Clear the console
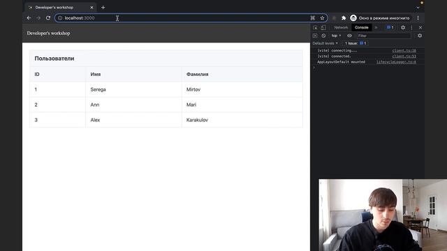 [323, 36]
